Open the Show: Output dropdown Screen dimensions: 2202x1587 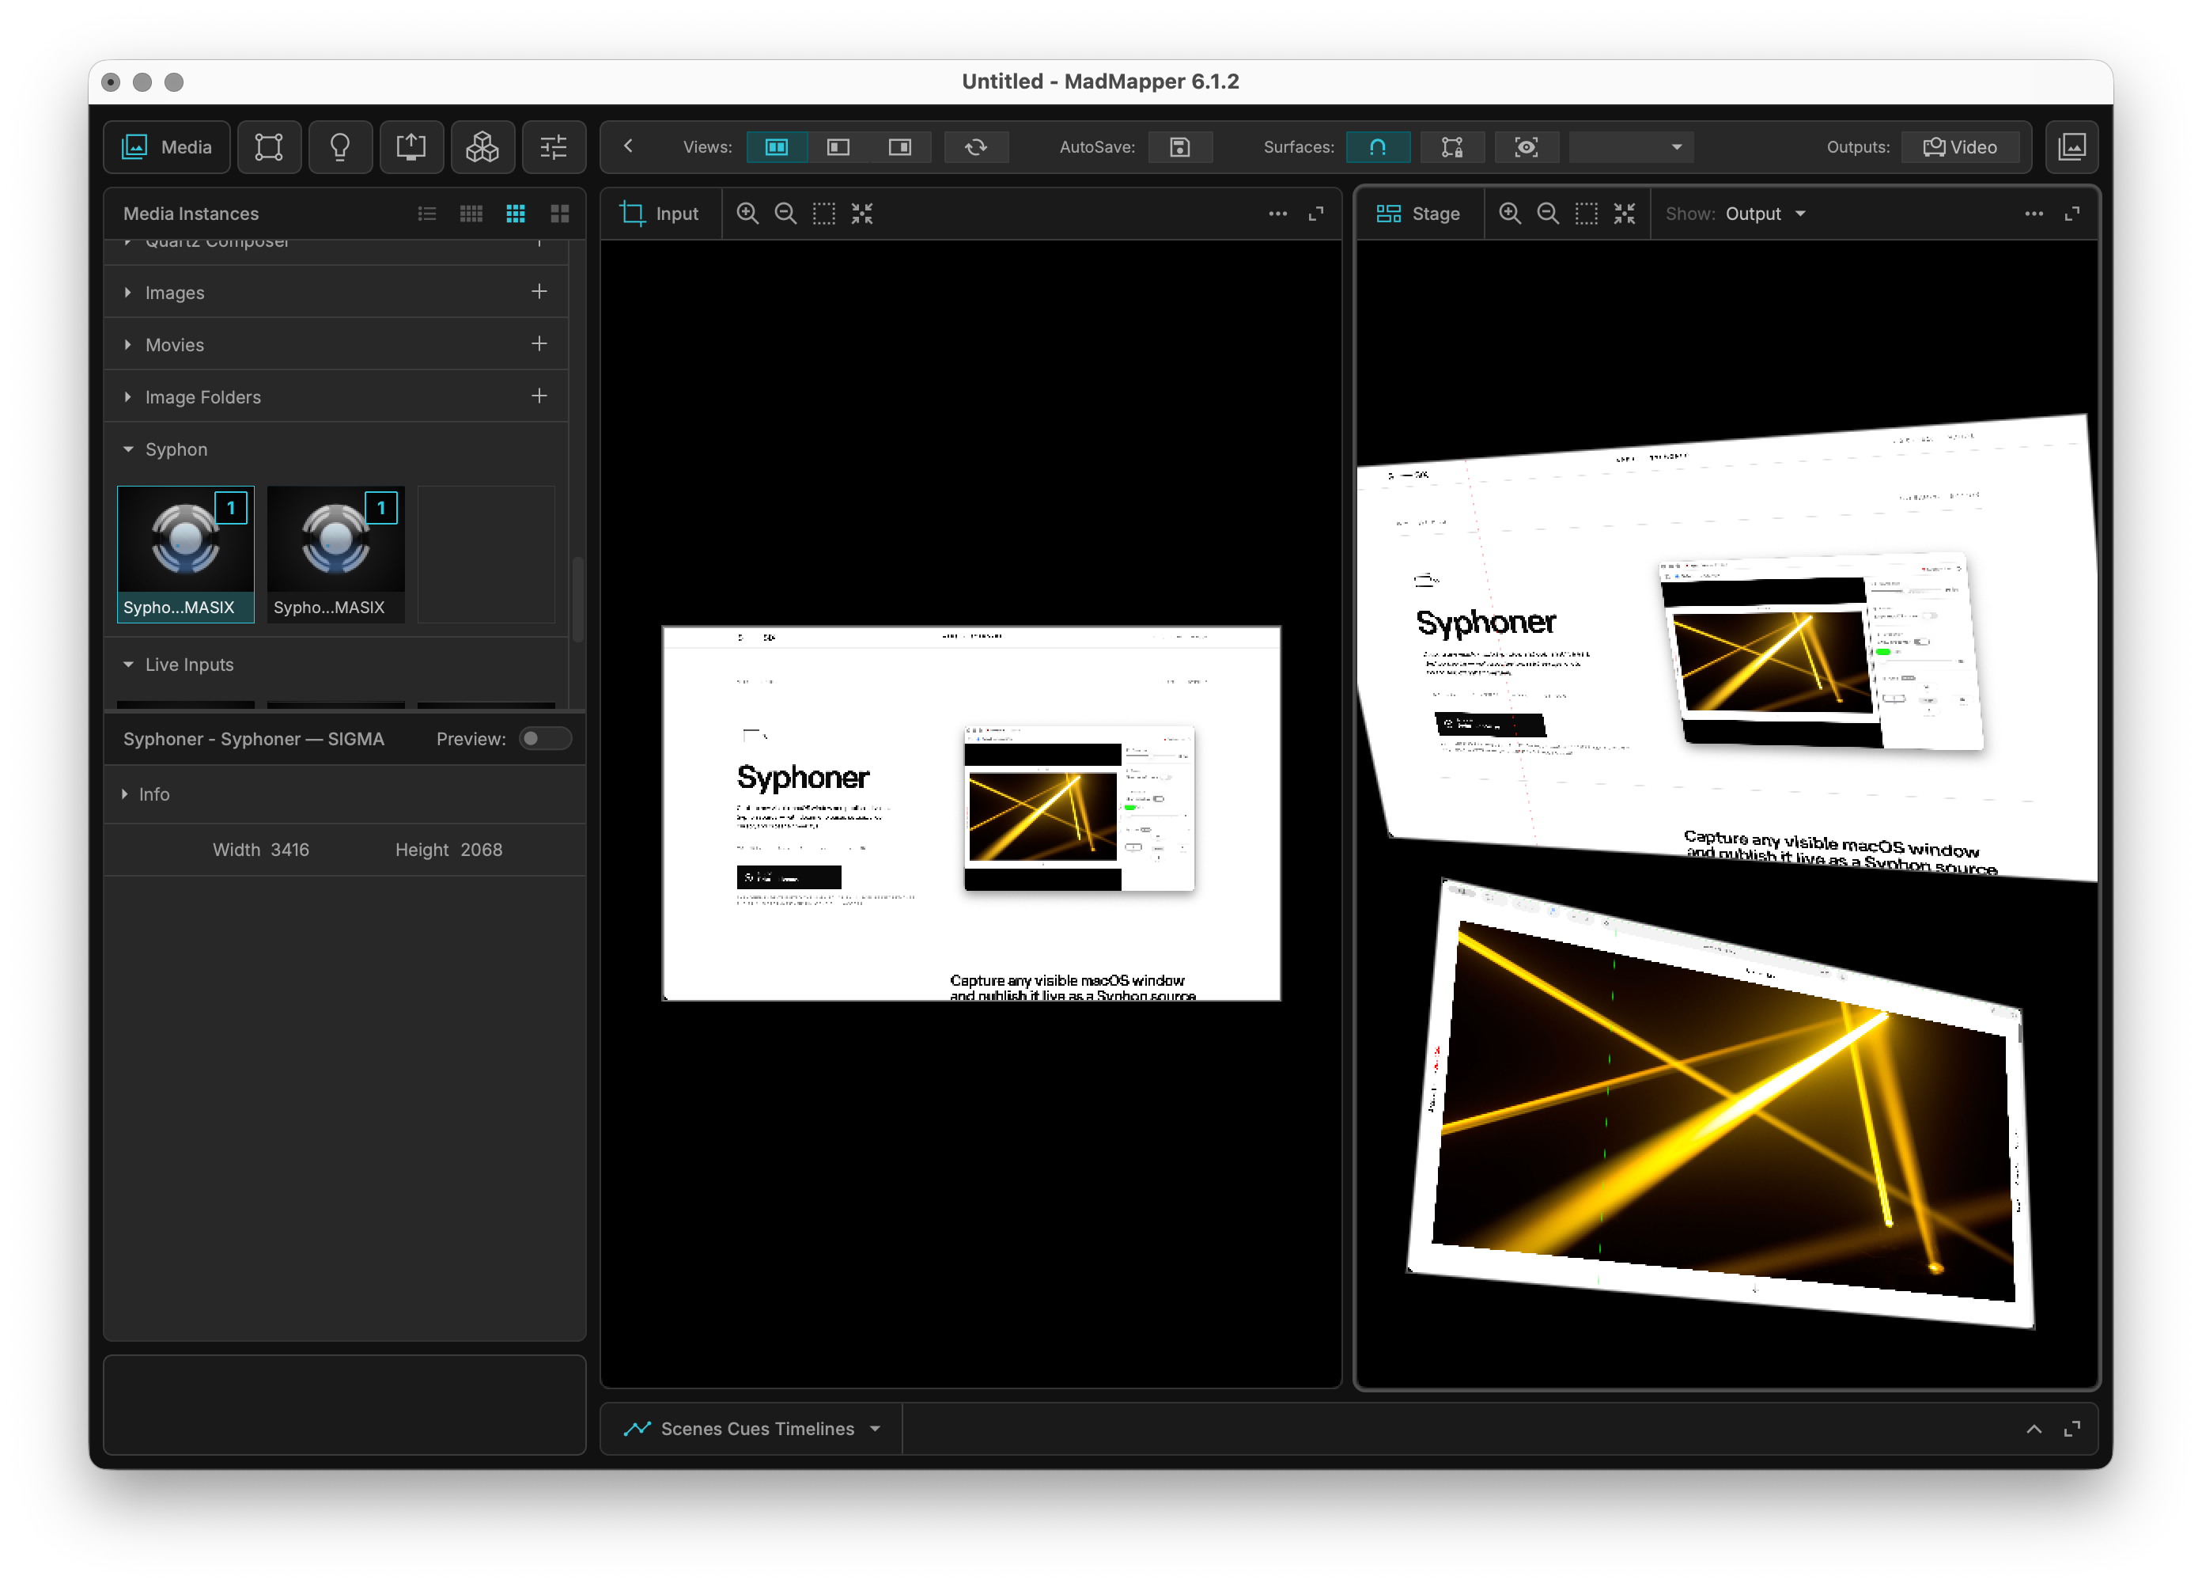click(x=1766, y=214)
